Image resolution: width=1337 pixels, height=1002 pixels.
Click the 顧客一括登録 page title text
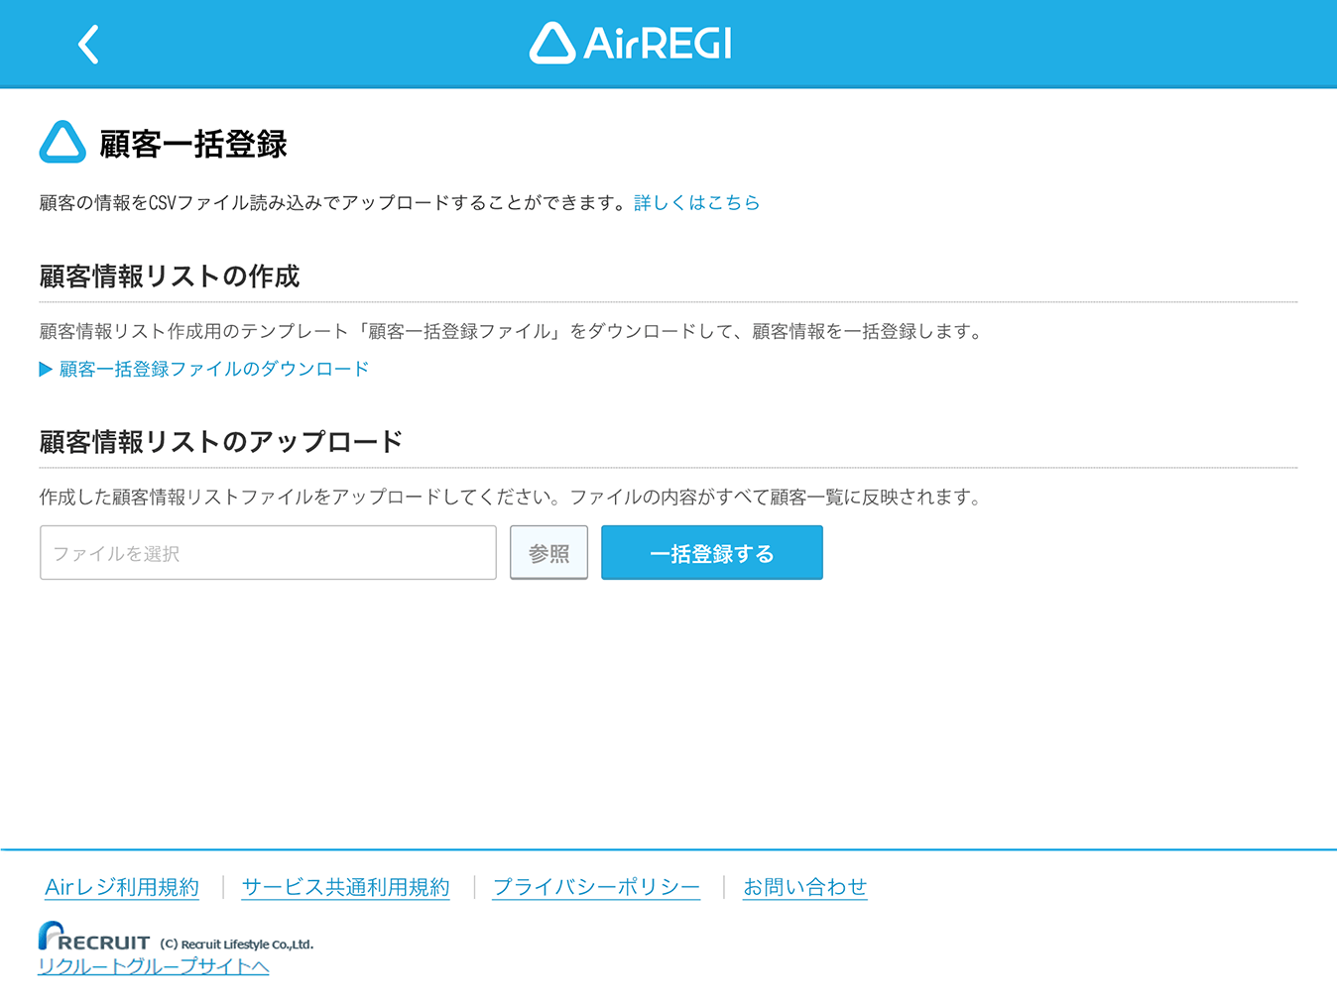click(193, 145)
